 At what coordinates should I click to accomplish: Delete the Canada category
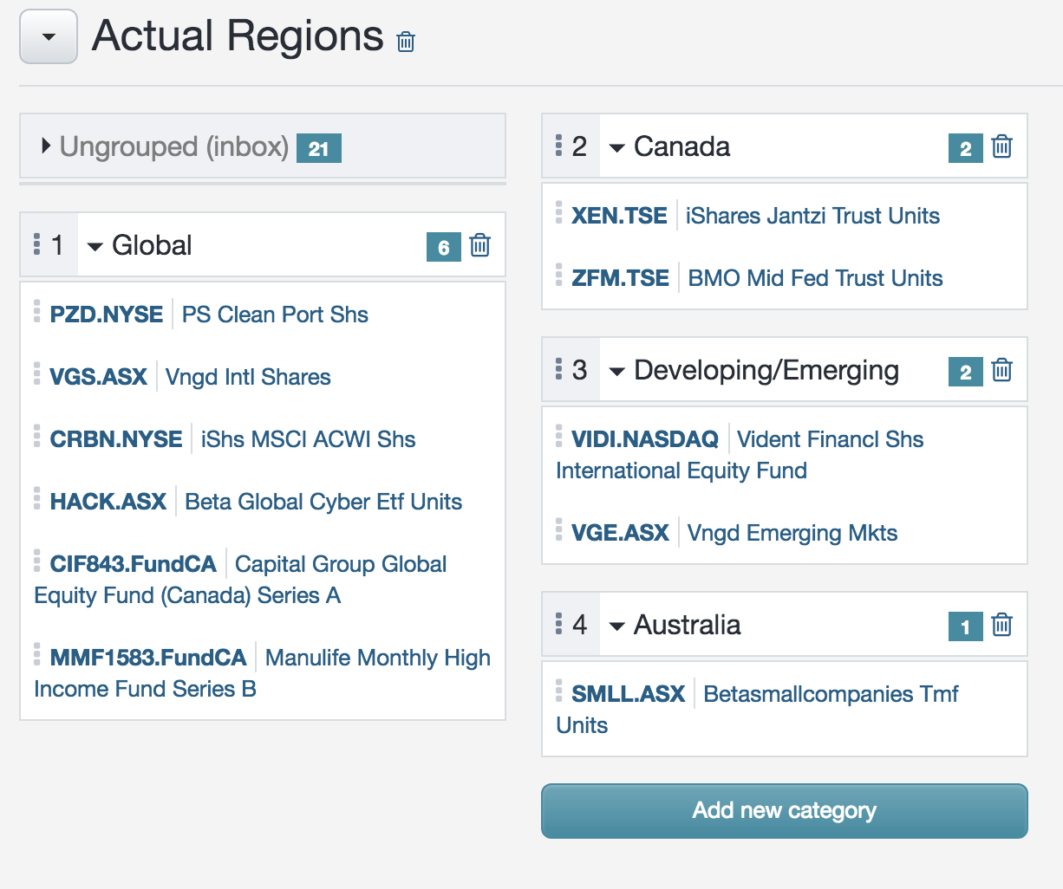[x=1001, y=146]
